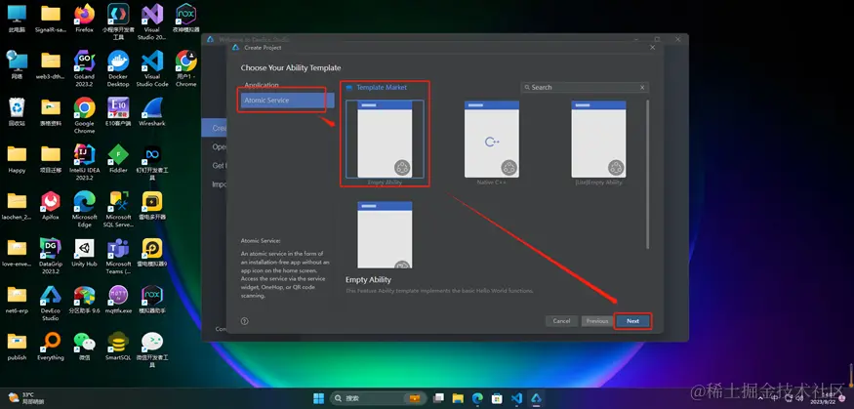Viewport: 854px width, 409px height.
Task: Open the Apifox shortcut
Action: coord(51,205)
